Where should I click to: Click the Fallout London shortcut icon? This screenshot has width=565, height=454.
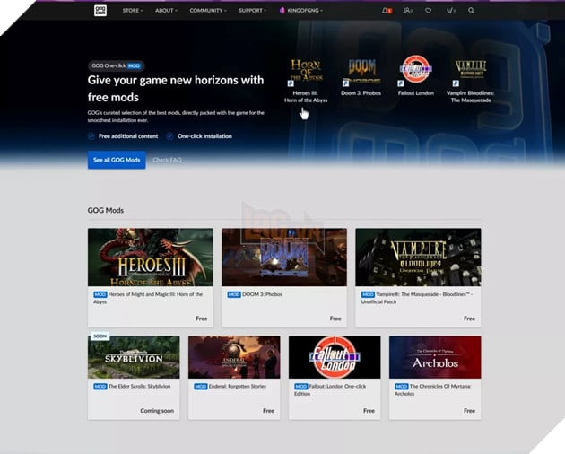[415, 70]
